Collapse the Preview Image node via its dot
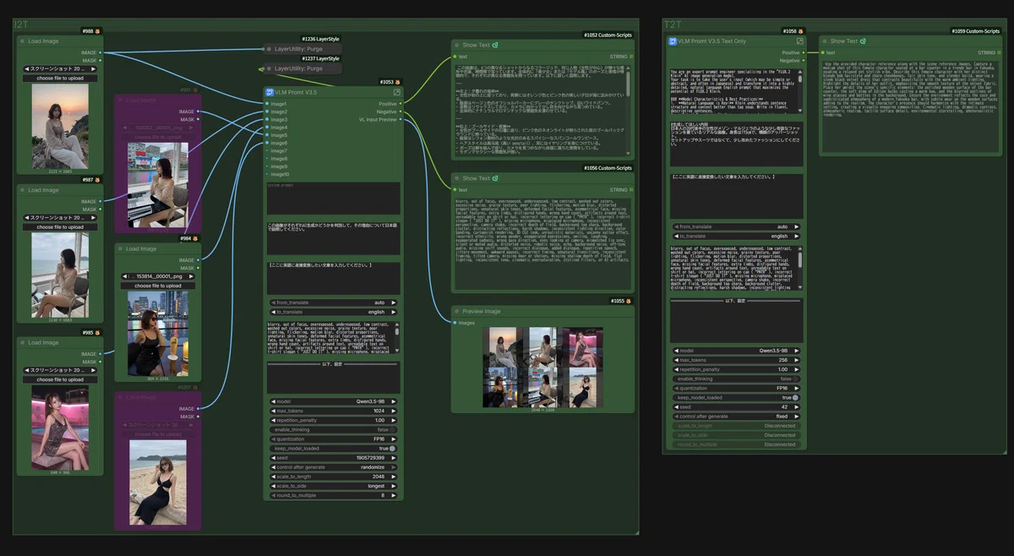Viewport: 1014px width, 556px height. (x=457, y=311)
